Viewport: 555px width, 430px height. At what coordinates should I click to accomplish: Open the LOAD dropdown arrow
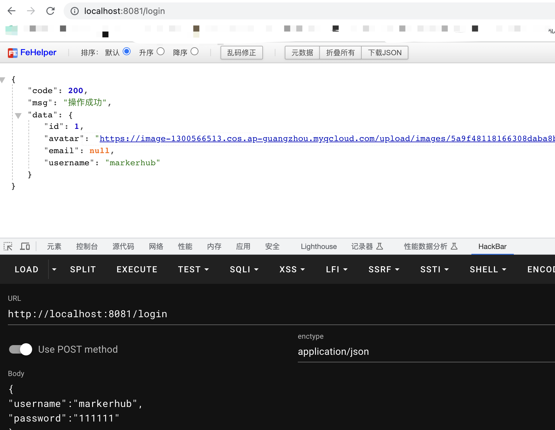point(54,269)
